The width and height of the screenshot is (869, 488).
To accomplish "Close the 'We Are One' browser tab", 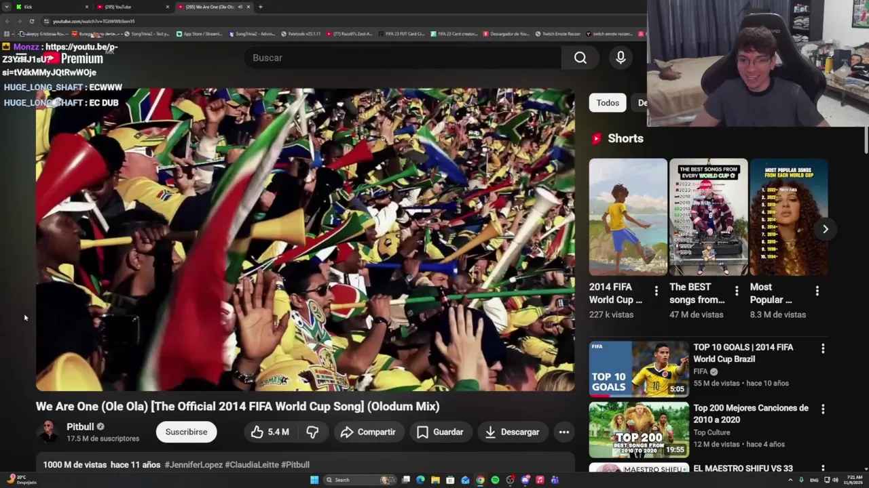I will 248,7.
